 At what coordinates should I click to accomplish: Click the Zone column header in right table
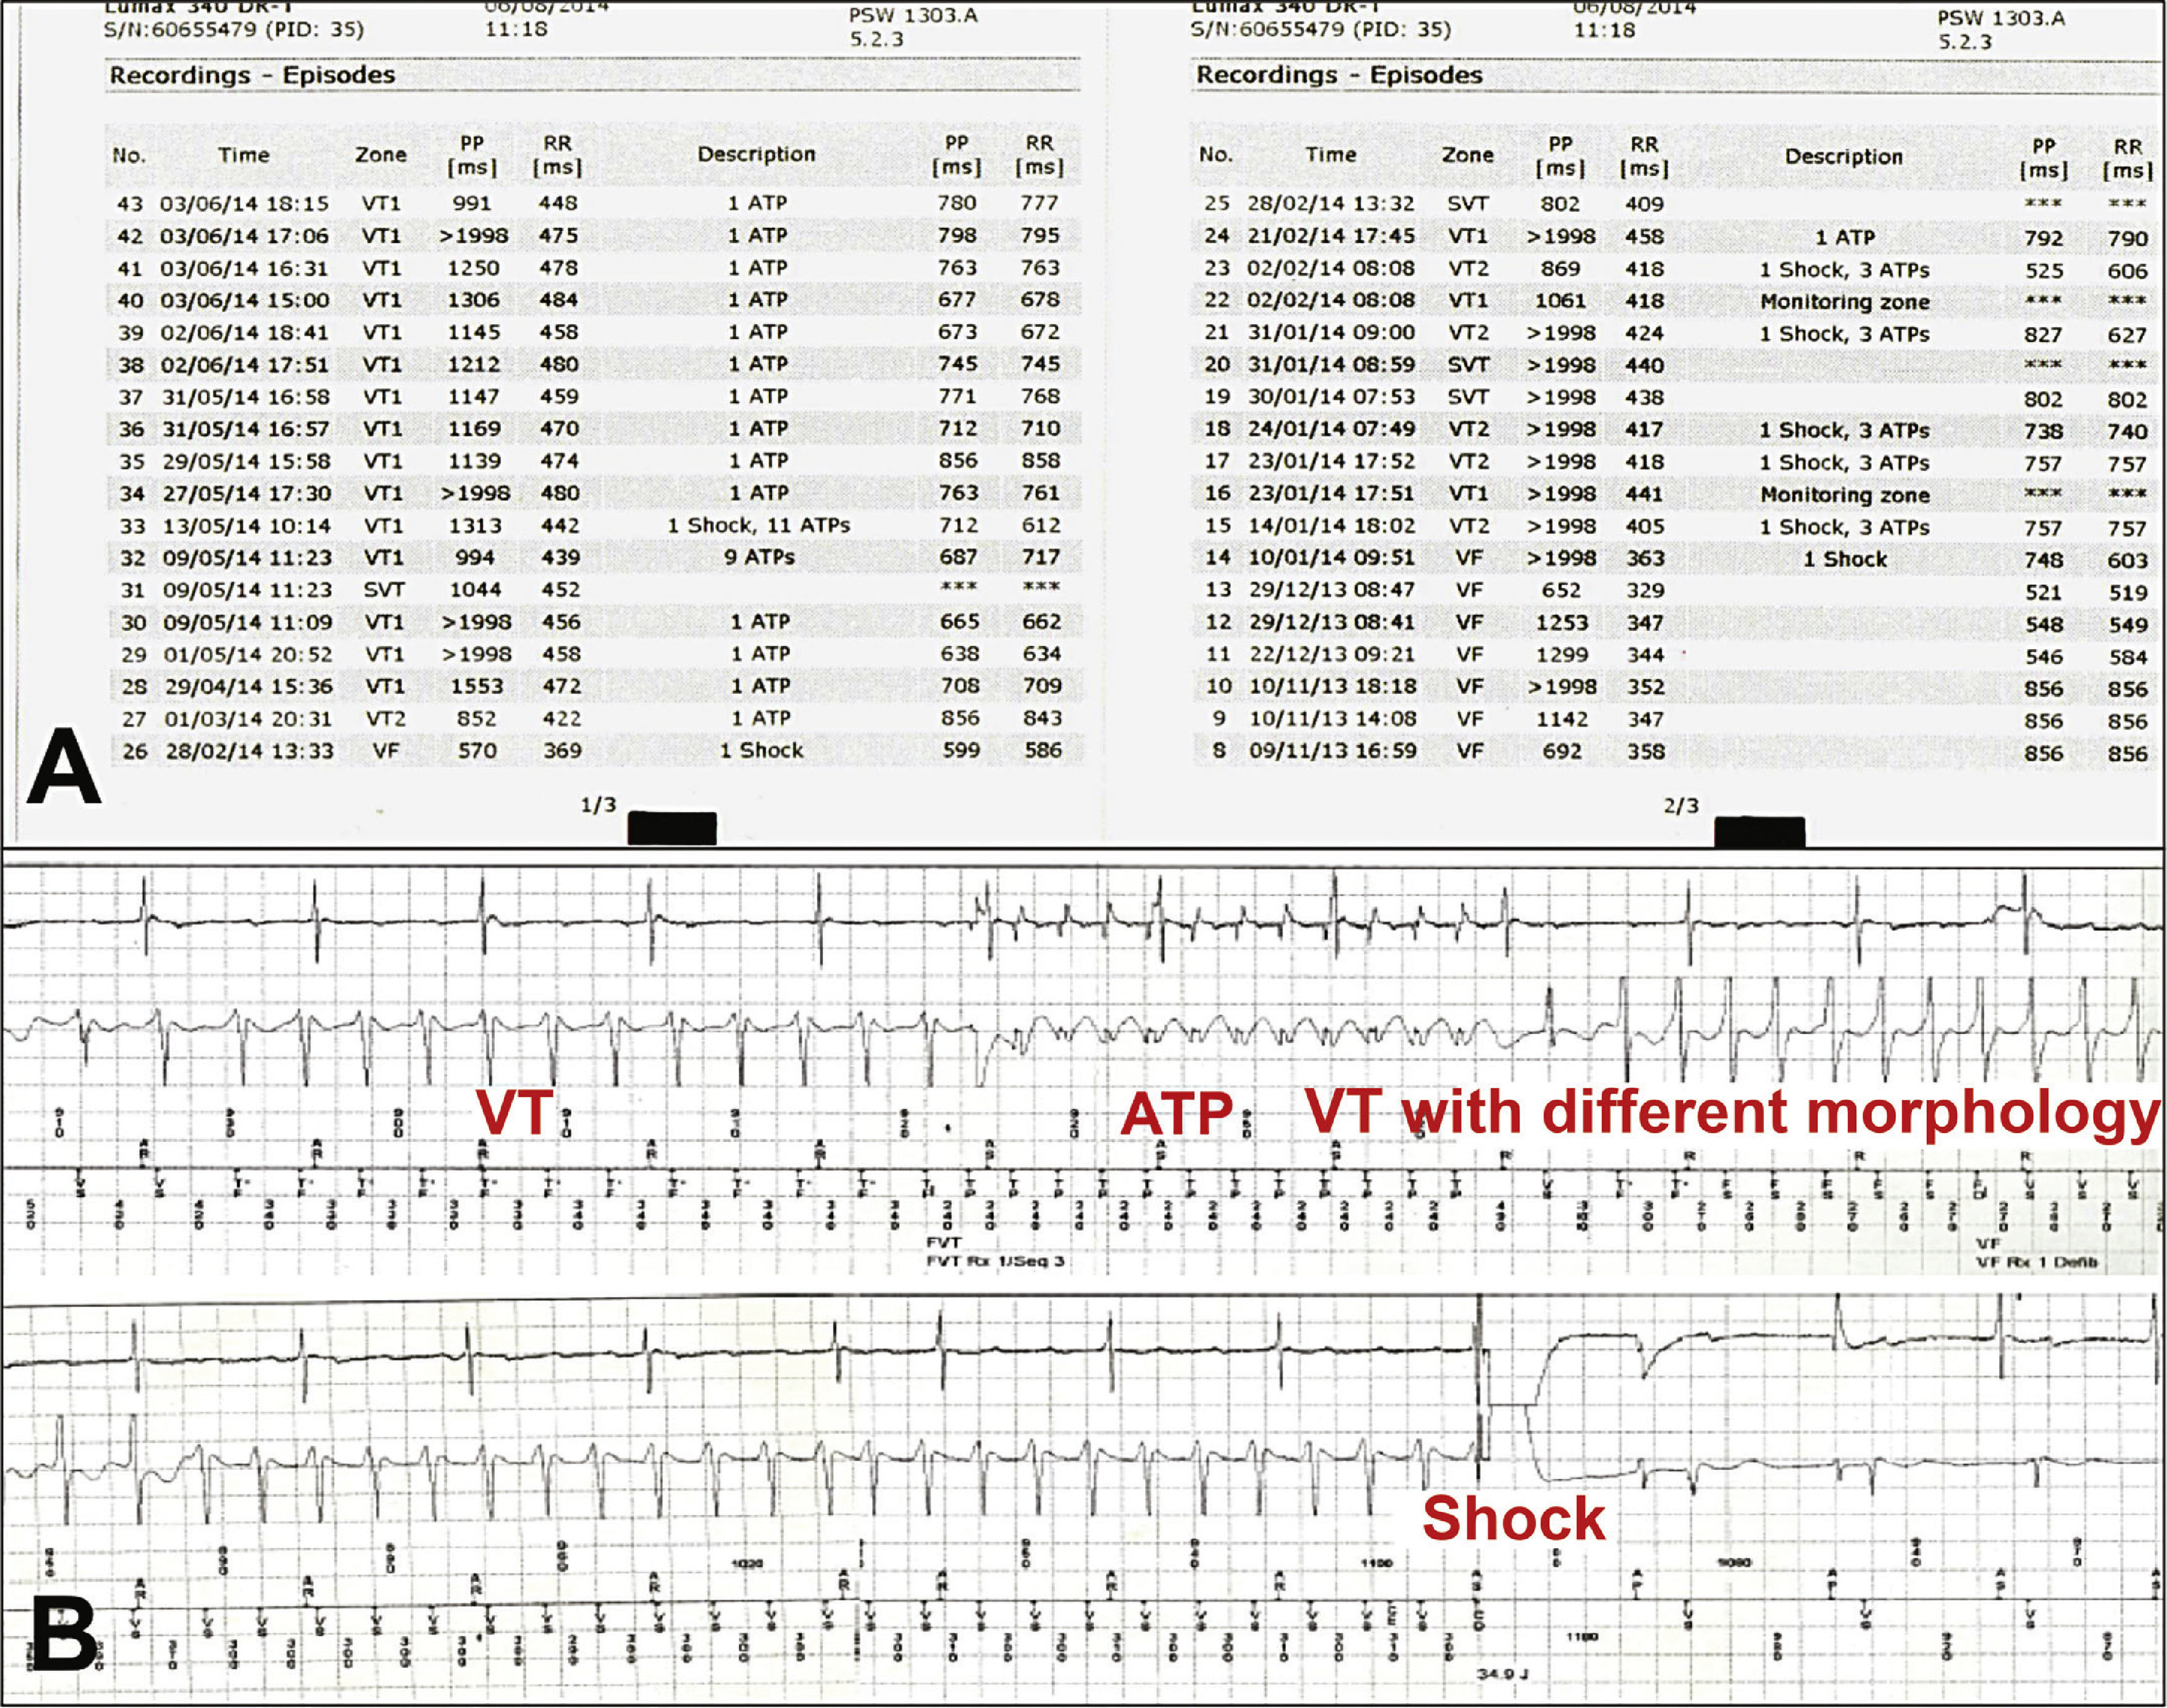tap(1467, 156)
